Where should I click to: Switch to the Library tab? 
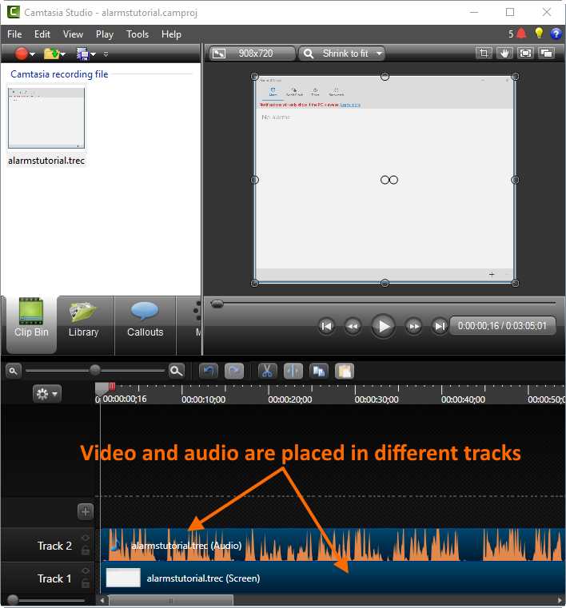(83, 324)
